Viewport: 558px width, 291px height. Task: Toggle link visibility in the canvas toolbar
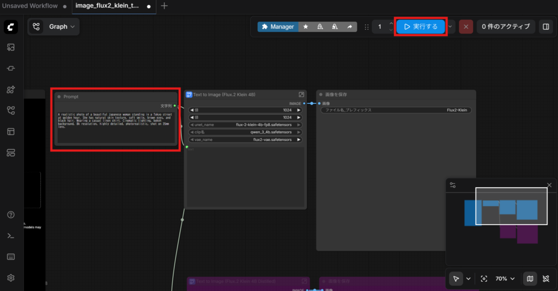coord(547,278)
